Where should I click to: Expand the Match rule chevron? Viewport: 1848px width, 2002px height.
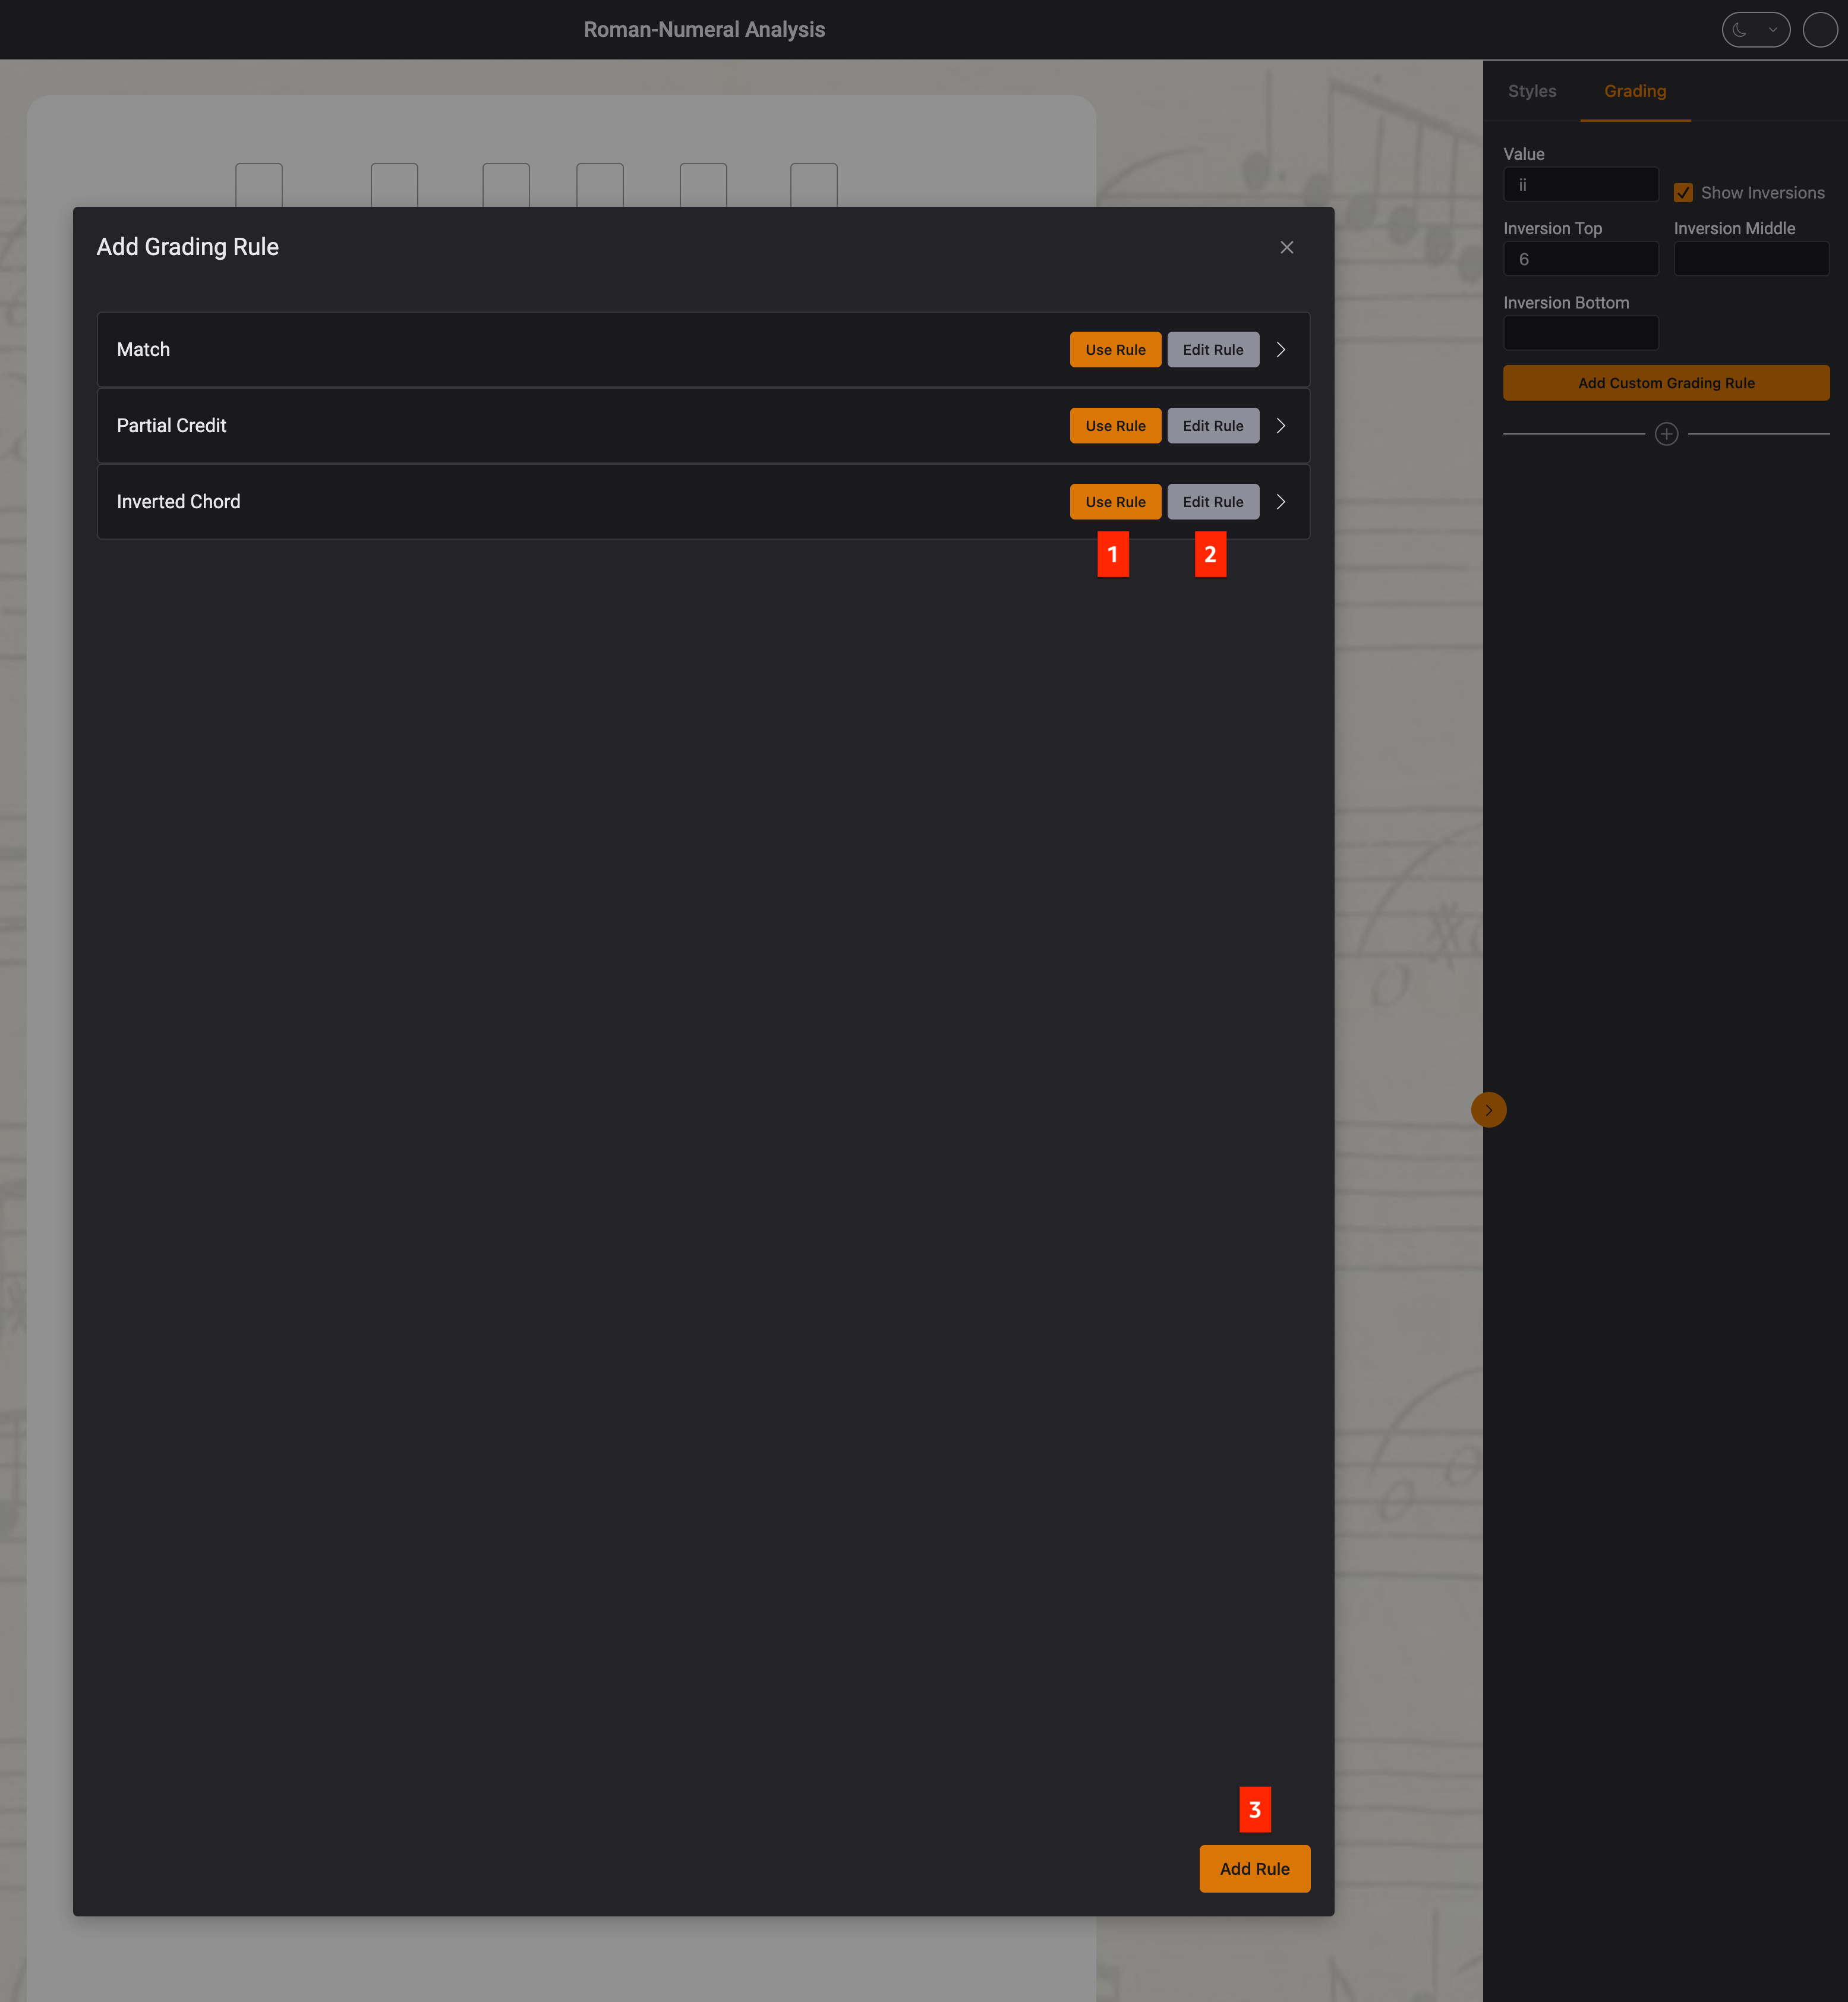click(x=1280, y=349)
